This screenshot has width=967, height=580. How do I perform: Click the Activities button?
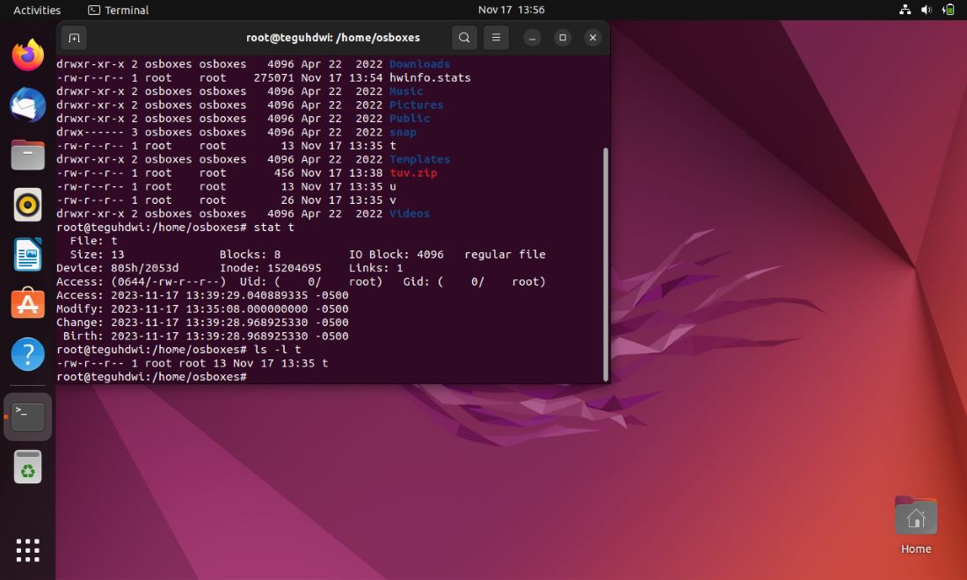tap(37, 10)
